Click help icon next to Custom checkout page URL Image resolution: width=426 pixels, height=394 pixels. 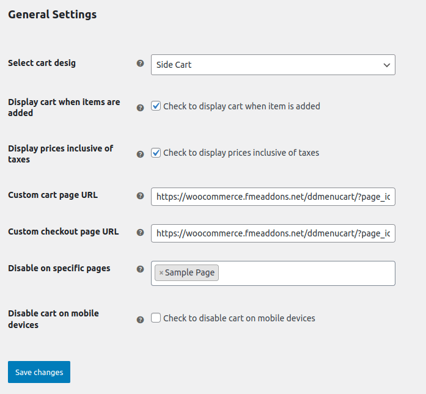140,233
